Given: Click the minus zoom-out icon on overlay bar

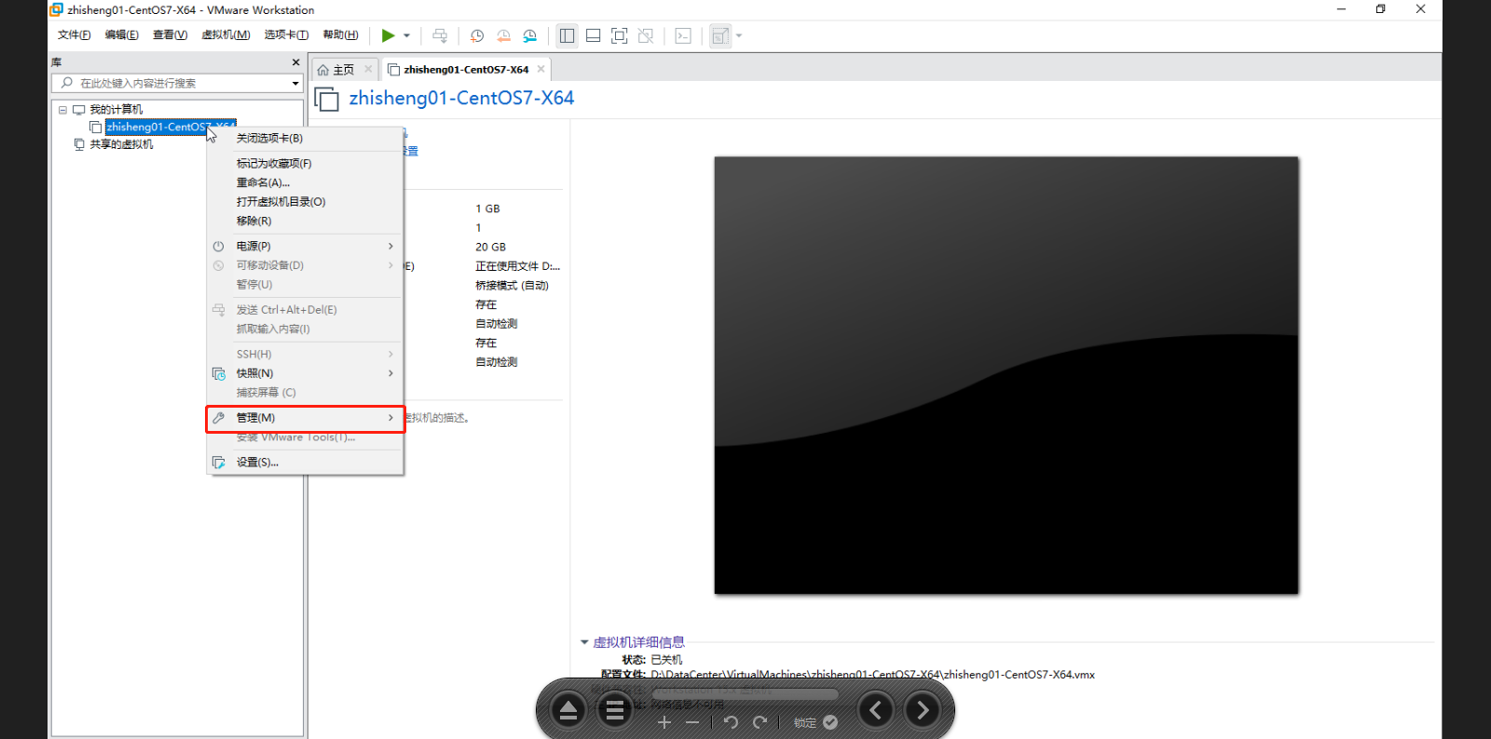Looking at the screenshot, I should pyautogui.click(x=692, y=722).
